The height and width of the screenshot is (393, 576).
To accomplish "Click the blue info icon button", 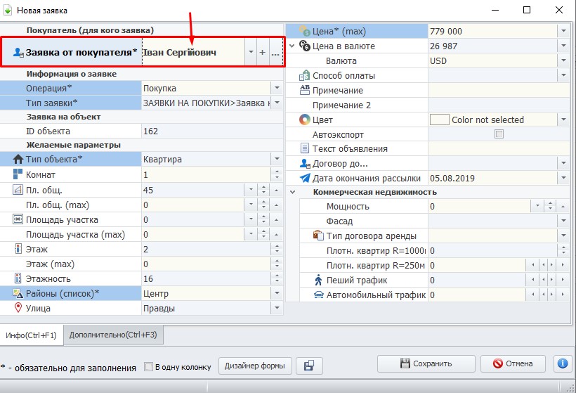I will pos(562,363).
